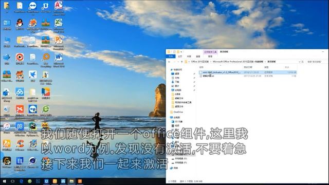Go up one folder level in Explorer
329x185 pixels.
pyautogui.click(x=181, y=62)
